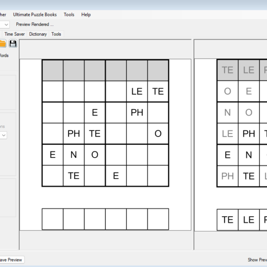267x267 pixels.
Task: Open the Help menu
Action: 86,15
